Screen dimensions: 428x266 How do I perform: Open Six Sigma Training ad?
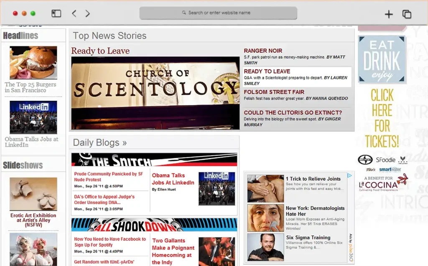tap(308, 237)
